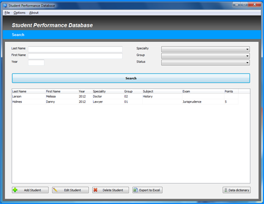Click the Data dictionary button icon

pyautogui.click(x=225, y=190)
